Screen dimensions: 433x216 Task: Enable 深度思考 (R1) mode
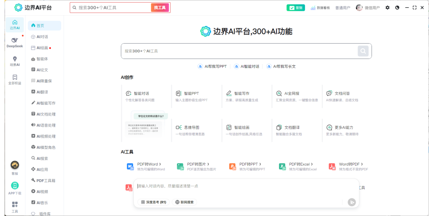[x=154, y=202]
